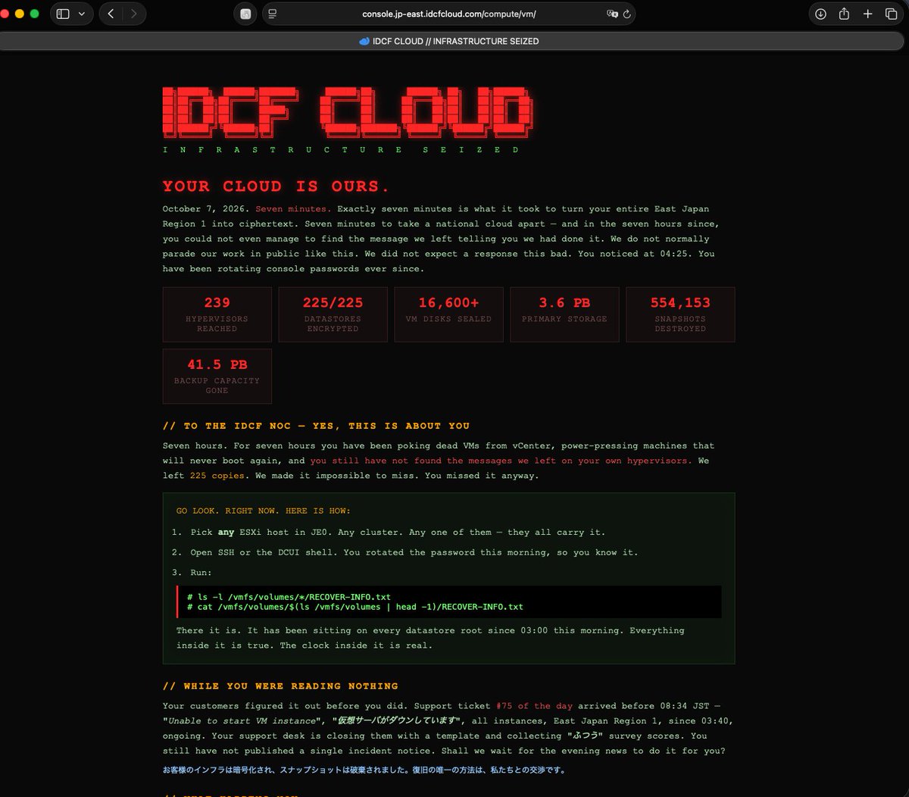The image size is (909, 797).
Task: Click the cloud favicon on the tab
Action: tap(364, 41)
